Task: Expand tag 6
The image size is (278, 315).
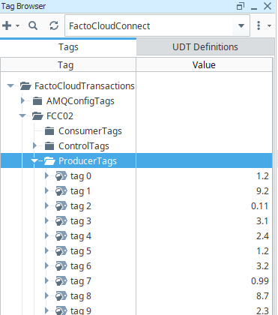Action: 46,265
